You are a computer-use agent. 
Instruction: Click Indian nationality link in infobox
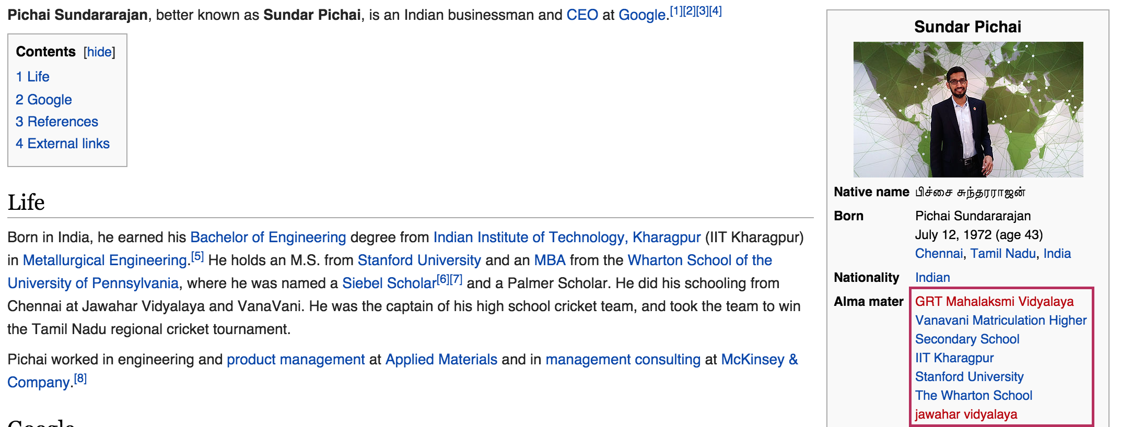click(x=932, y=278)
